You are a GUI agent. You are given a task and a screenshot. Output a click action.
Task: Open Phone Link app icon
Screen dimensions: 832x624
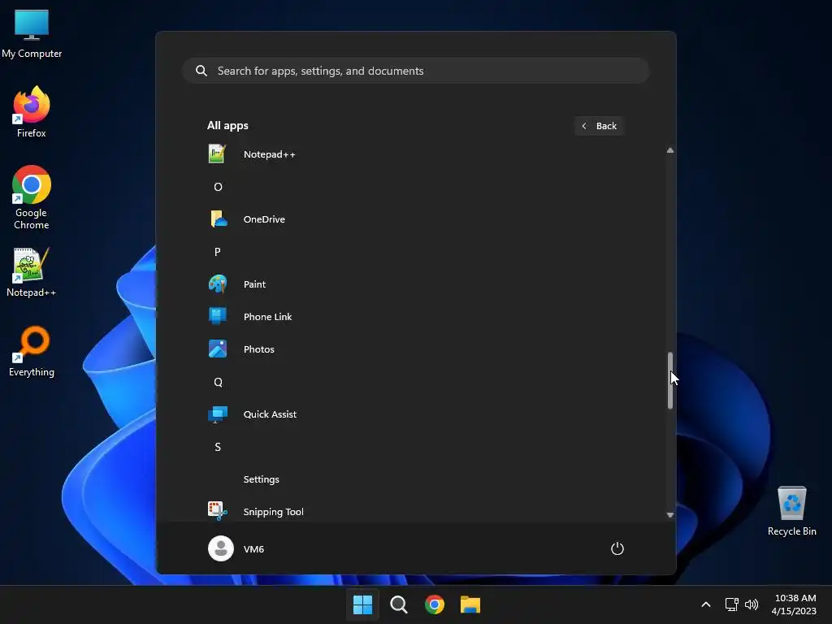pyautogui.click(x=218, y=316)
